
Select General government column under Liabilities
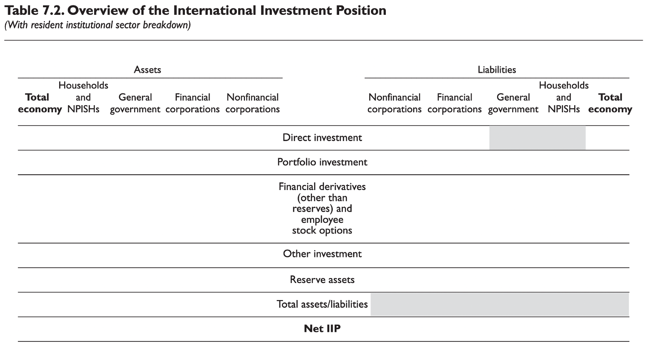[x=513, y=103]
